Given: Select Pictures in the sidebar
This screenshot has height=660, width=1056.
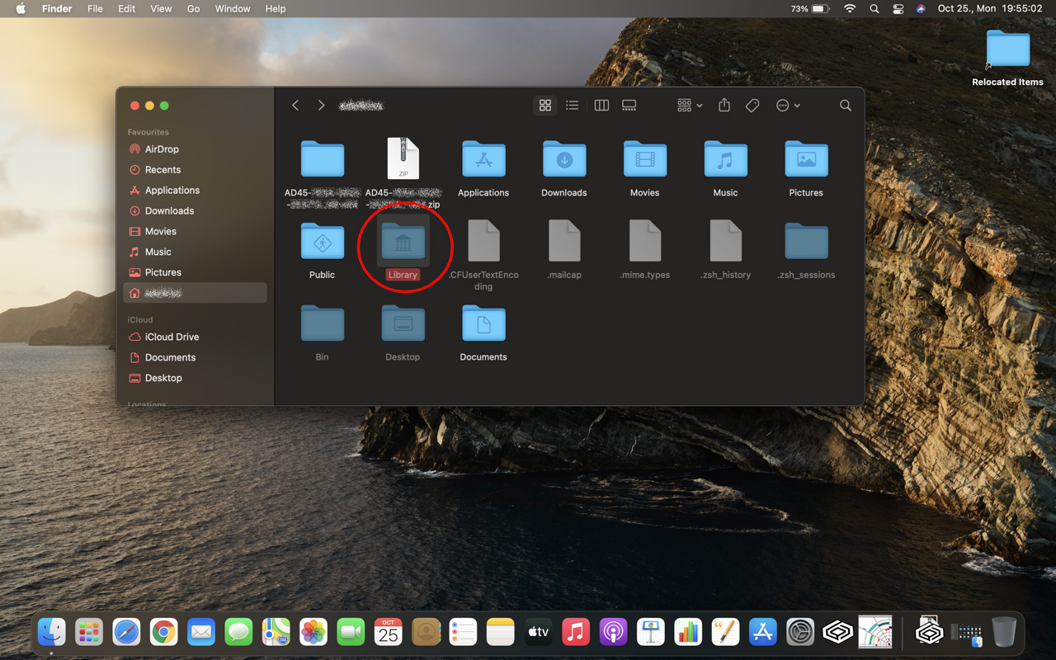Looking at the screenshot, I should pyautogui.click(x=195, y=272).
